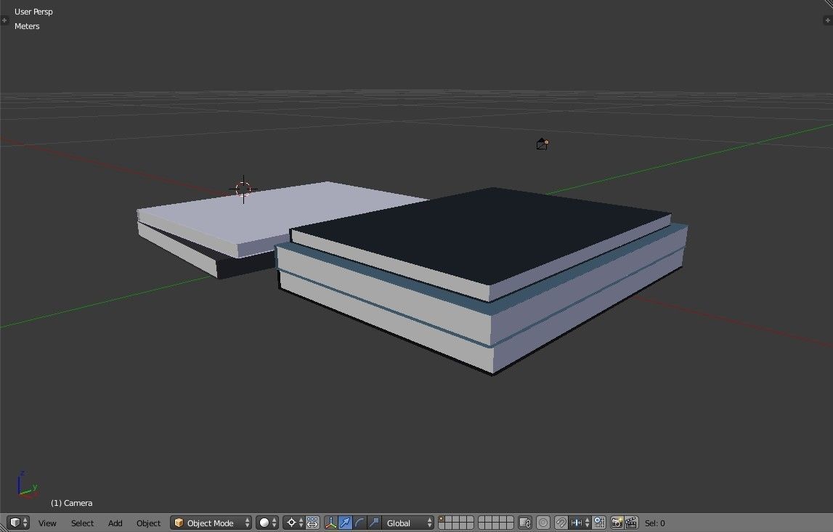This screenshot has width=833, height=532.
Task: Toggle the 3D manipulator widget
Action: [x=331, y=523]
